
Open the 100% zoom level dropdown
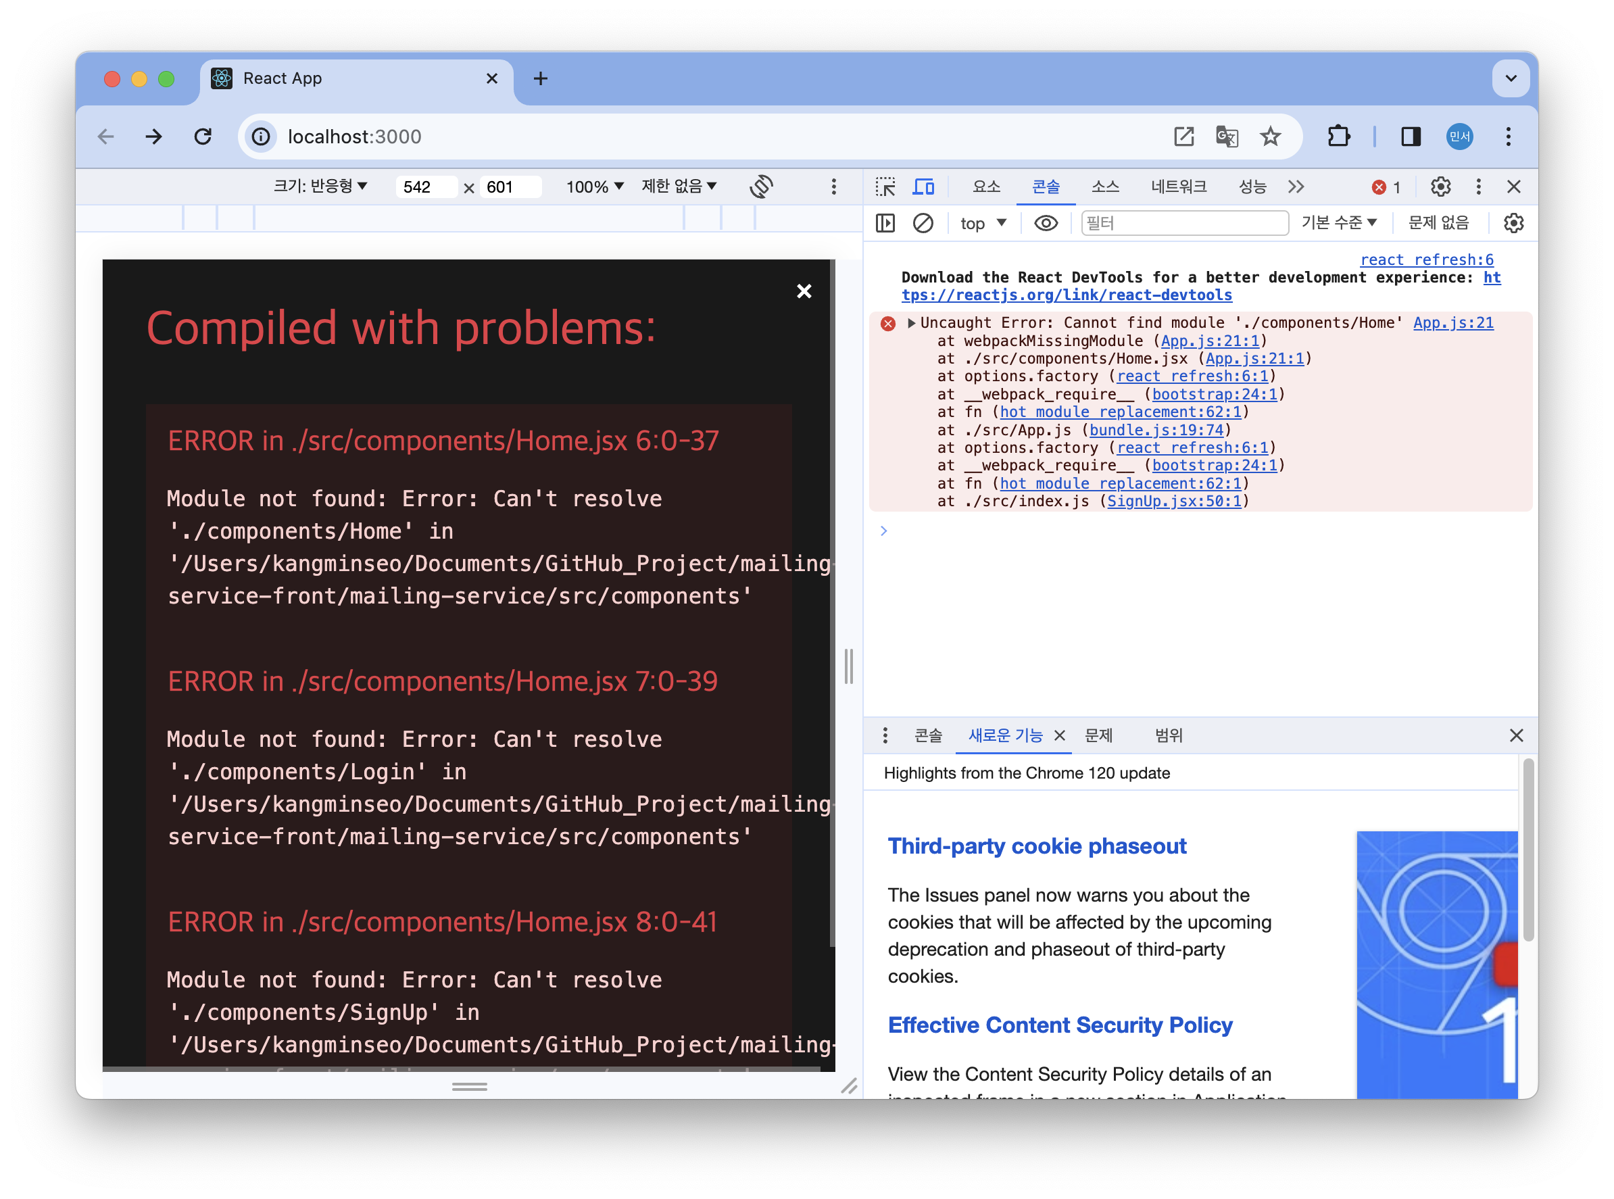(x=594, y=187)
